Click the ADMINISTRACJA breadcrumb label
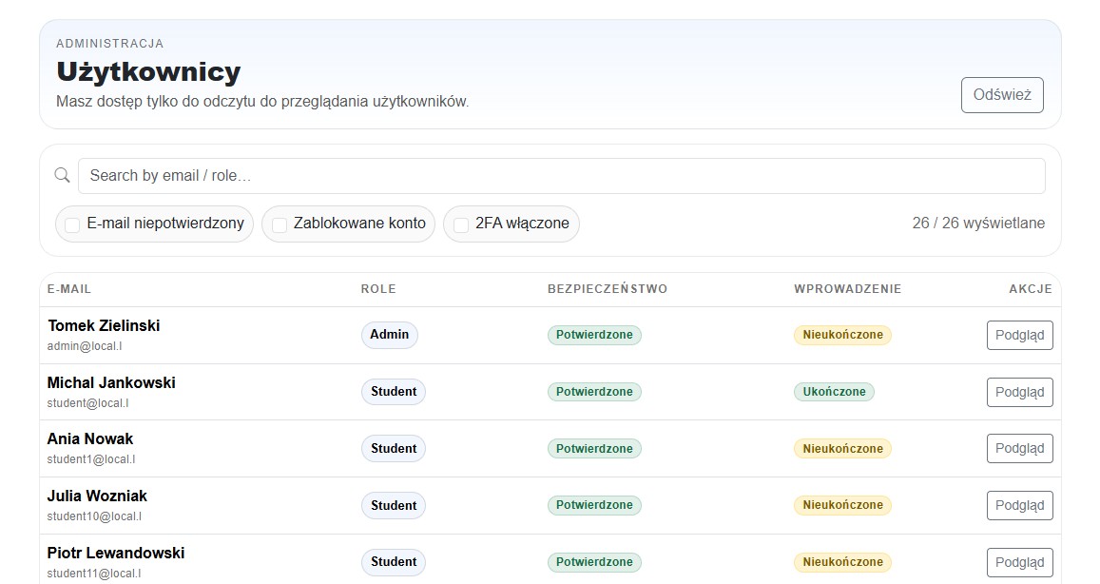1100x584 pixels. tap(108, 43)
